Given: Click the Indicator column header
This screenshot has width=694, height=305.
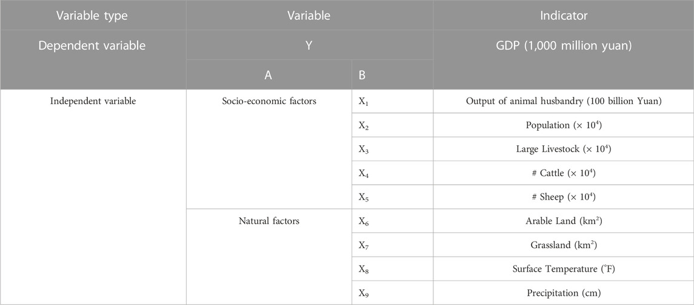Looking at the screenshot, I should pos(564,15).
